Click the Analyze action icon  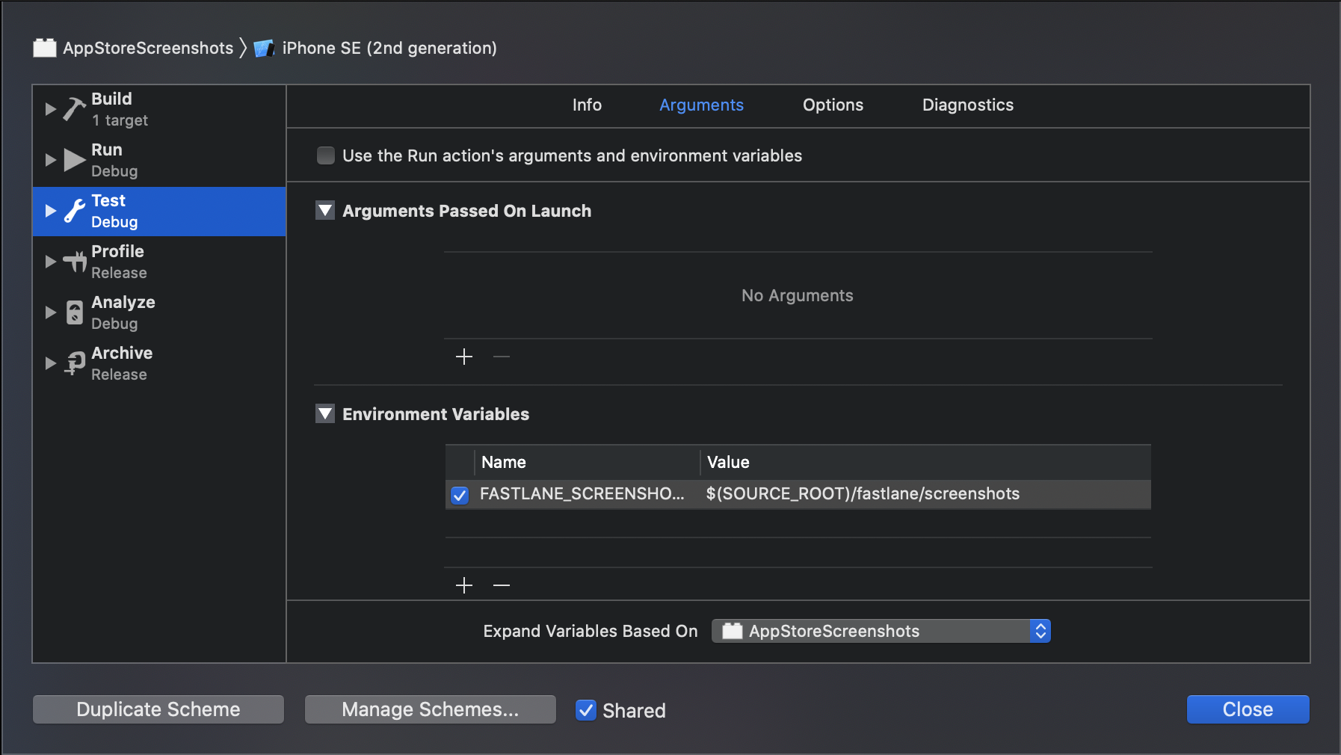[74, 312]
